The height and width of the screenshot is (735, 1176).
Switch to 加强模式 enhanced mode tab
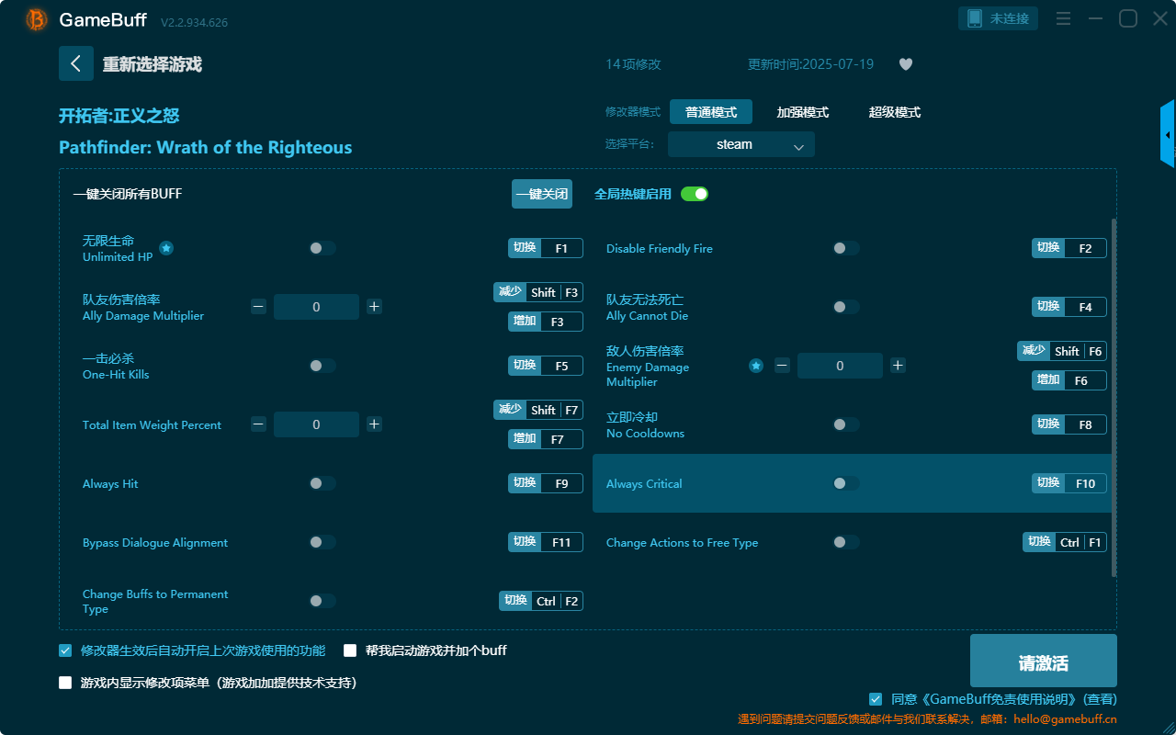tap(802, 112)
